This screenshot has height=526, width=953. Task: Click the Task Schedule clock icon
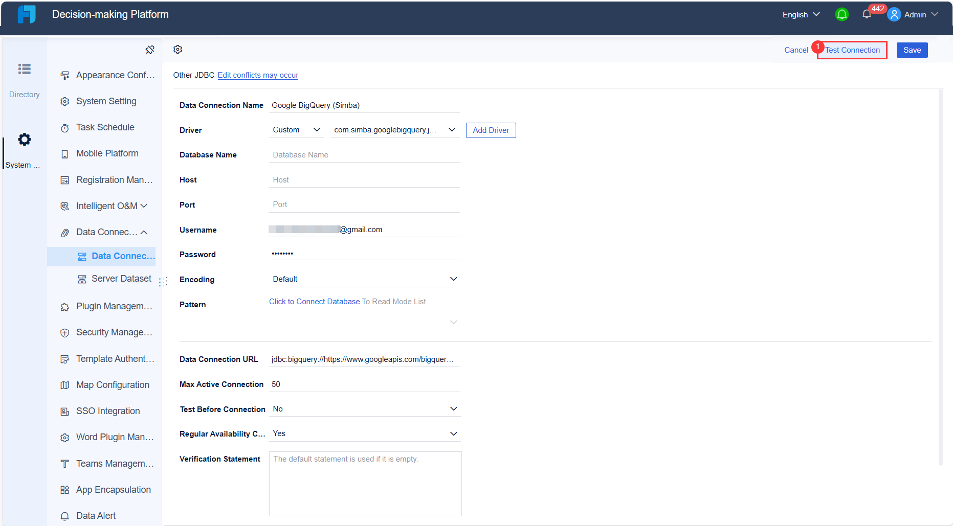tap(64, 128)
